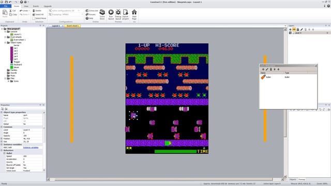Collapse the Behaviors properties section
The width and height of the screenshot is (331, 186).
click(x=2, y=150)
